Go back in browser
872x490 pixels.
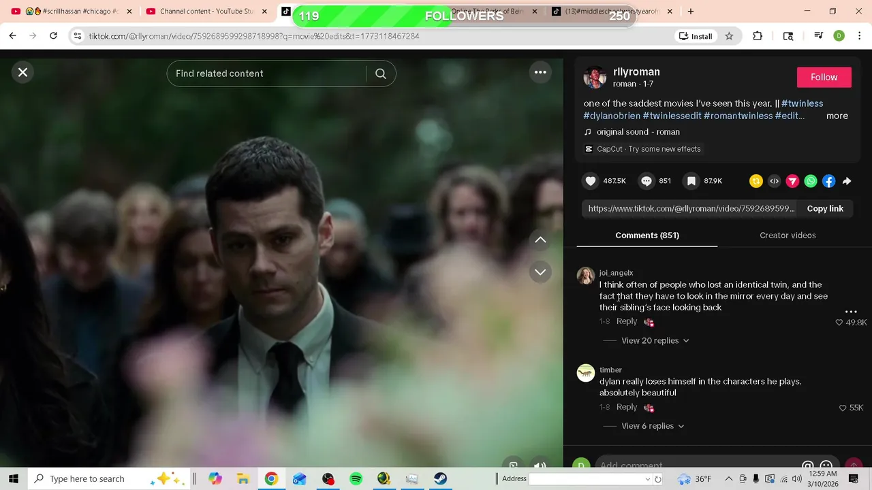[x=12, y=36]
